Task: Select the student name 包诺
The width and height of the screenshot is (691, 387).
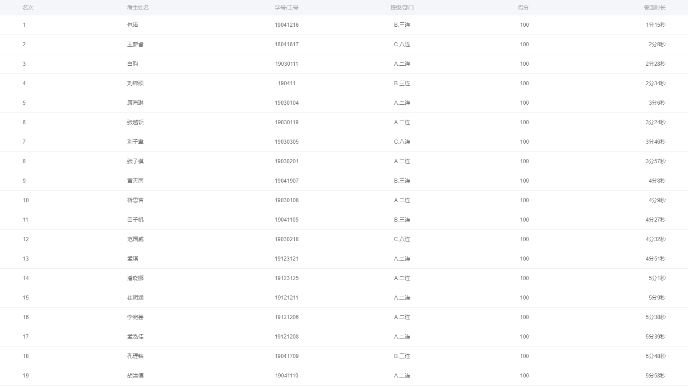Action: (133, 25)
